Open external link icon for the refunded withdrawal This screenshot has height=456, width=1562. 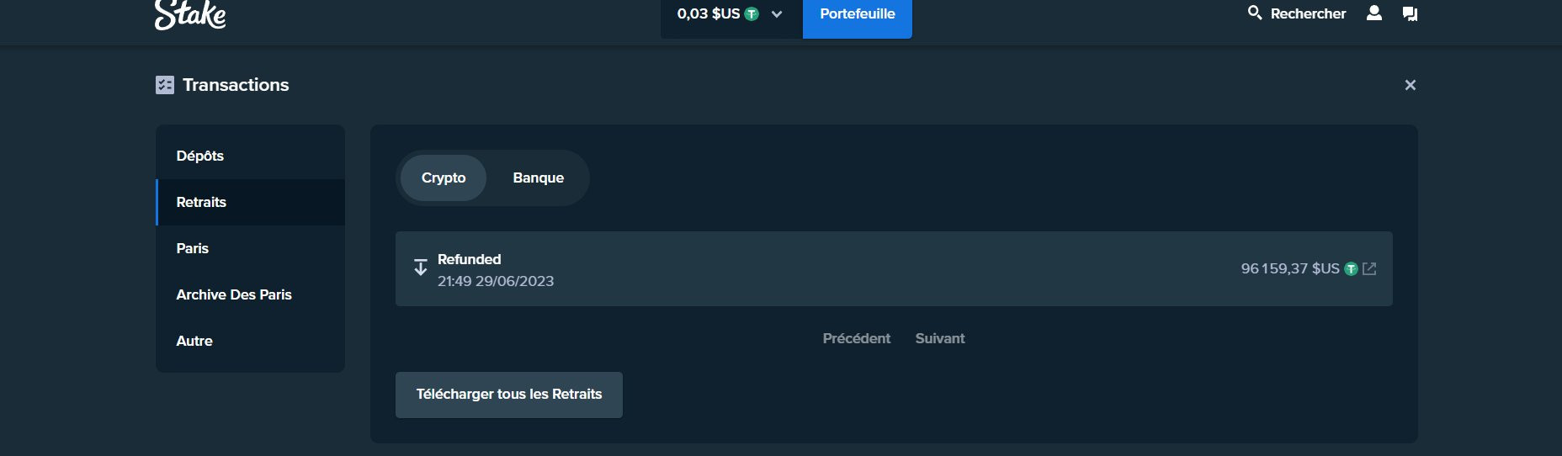1369,269
